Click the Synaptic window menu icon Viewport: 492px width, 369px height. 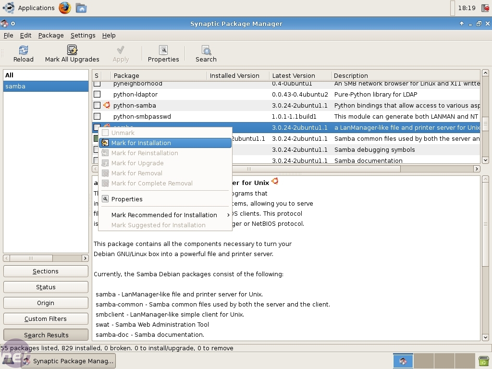(x=4, y=24)
